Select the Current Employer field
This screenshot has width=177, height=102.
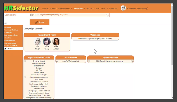pyautogui.click(x=39, y=63)
